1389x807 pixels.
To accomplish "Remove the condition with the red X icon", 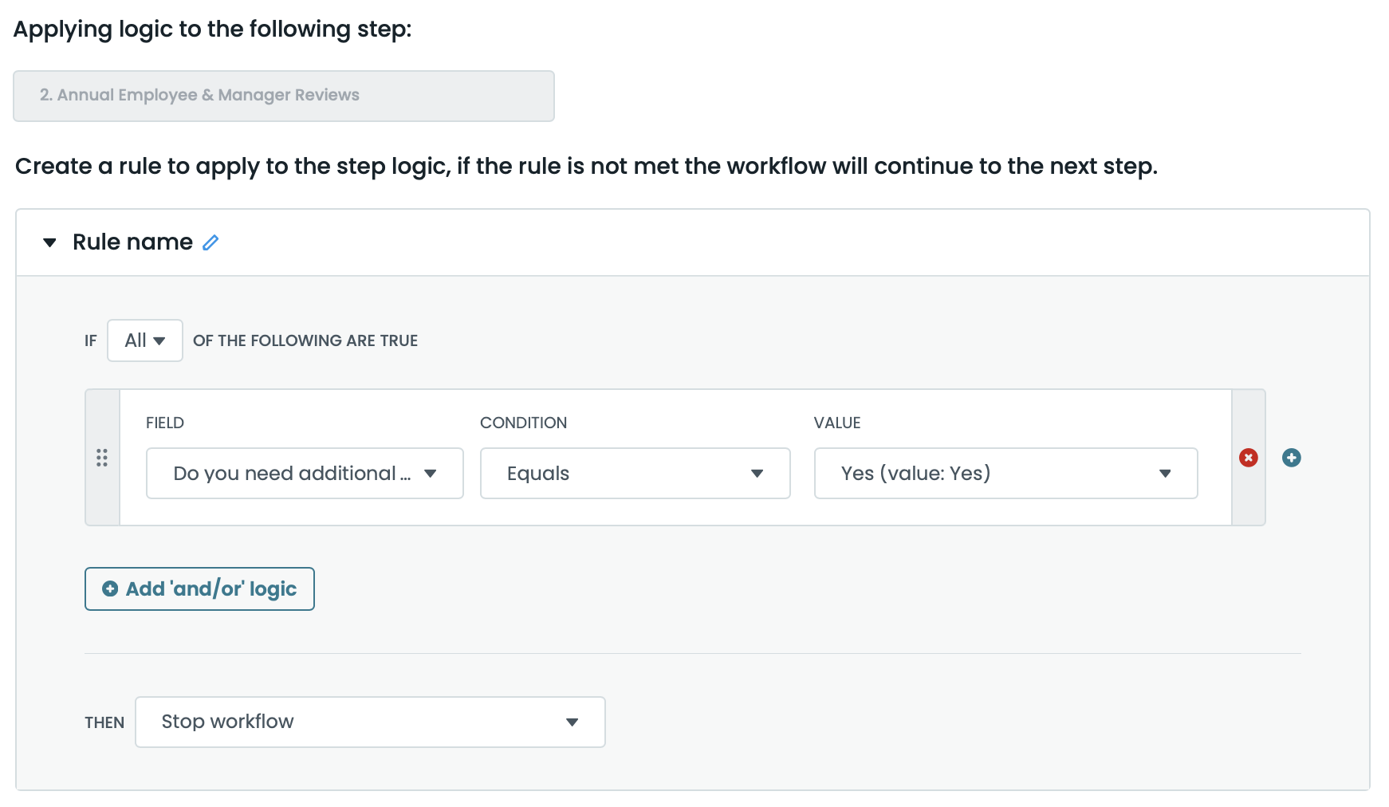I will coord(1248,458).
